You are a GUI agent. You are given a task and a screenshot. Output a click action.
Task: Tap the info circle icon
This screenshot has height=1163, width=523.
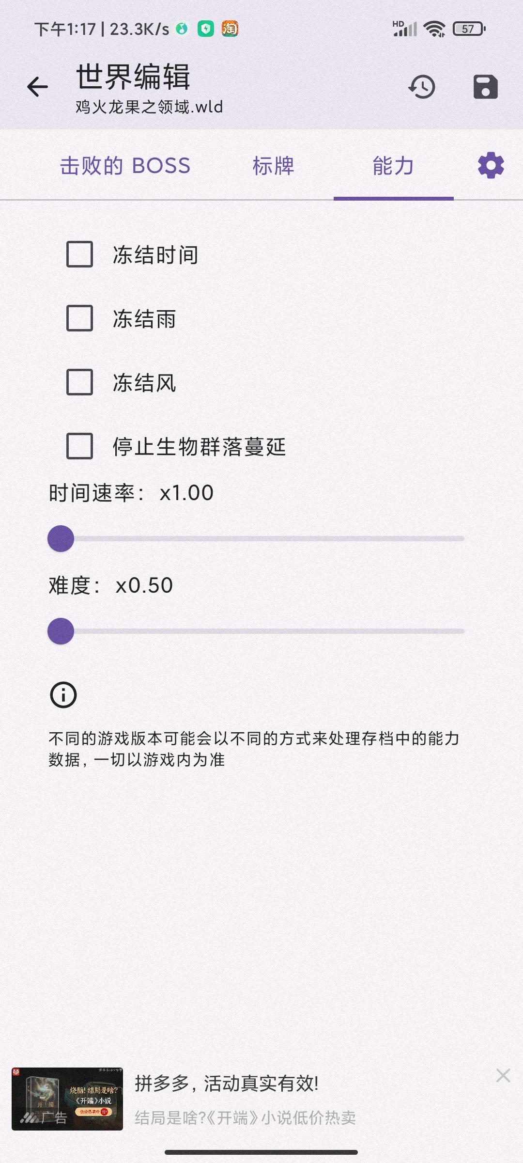pos(63,695)
